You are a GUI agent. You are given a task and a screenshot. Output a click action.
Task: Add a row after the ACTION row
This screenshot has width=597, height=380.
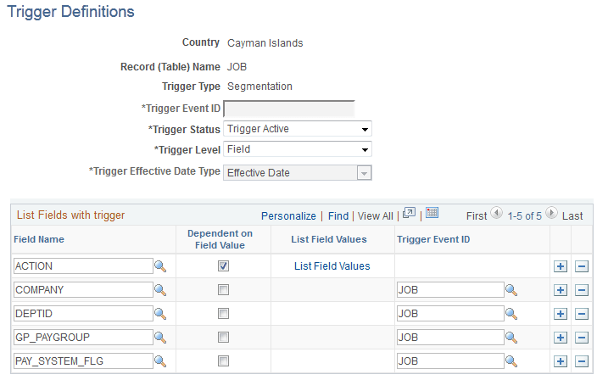(560, 266)
